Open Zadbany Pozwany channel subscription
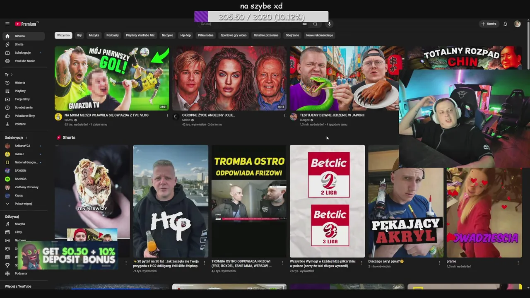Viewport: 530px width, 298px height. click(x=24, y=187)
